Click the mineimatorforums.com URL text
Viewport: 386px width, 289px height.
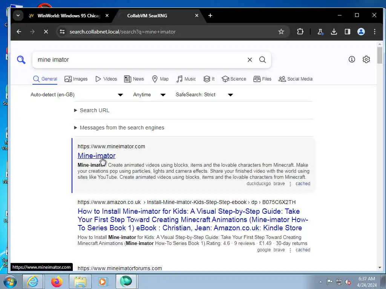click(x=119, y=268)
